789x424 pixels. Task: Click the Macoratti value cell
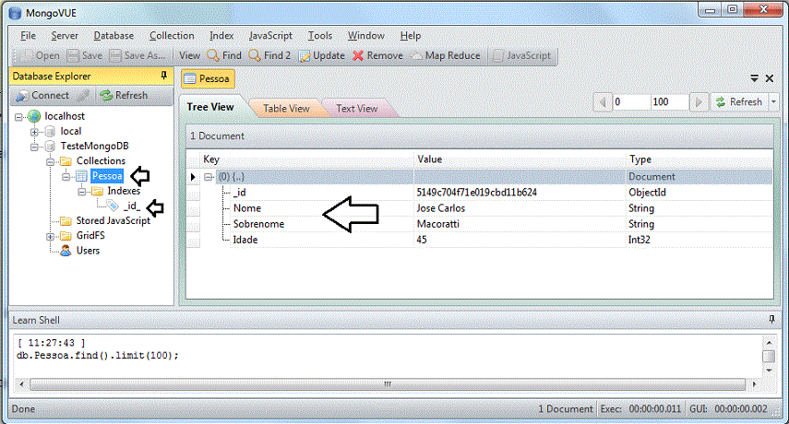[x=520, y=224]
